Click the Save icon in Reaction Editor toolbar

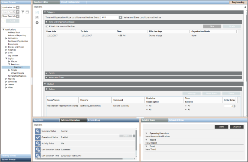coord(37,12)
